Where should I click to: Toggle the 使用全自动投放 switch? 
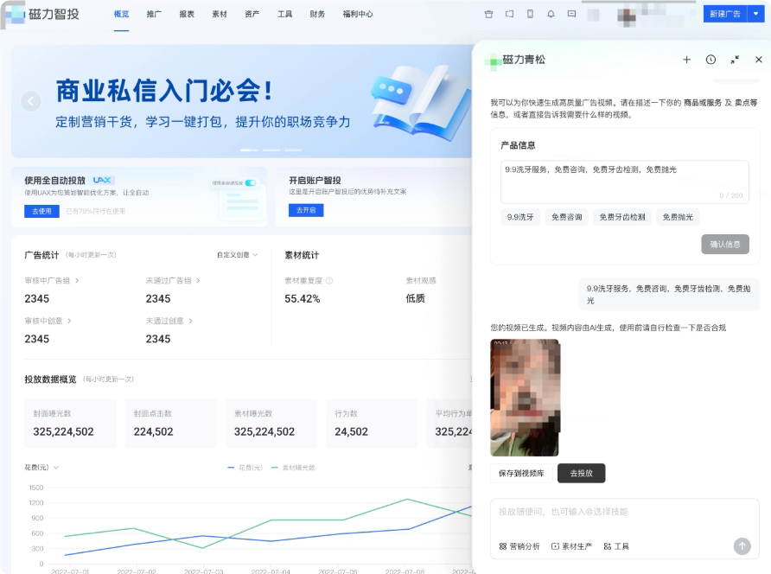tap(251, 183)
